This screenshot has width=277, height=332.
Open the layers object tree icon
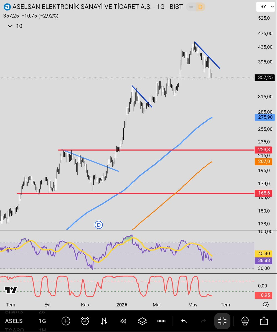coord(142,321)
